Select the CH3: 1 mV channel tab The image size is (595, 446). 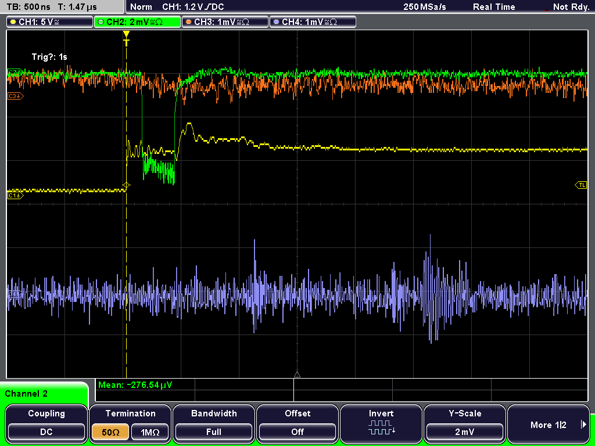[225, 22]
